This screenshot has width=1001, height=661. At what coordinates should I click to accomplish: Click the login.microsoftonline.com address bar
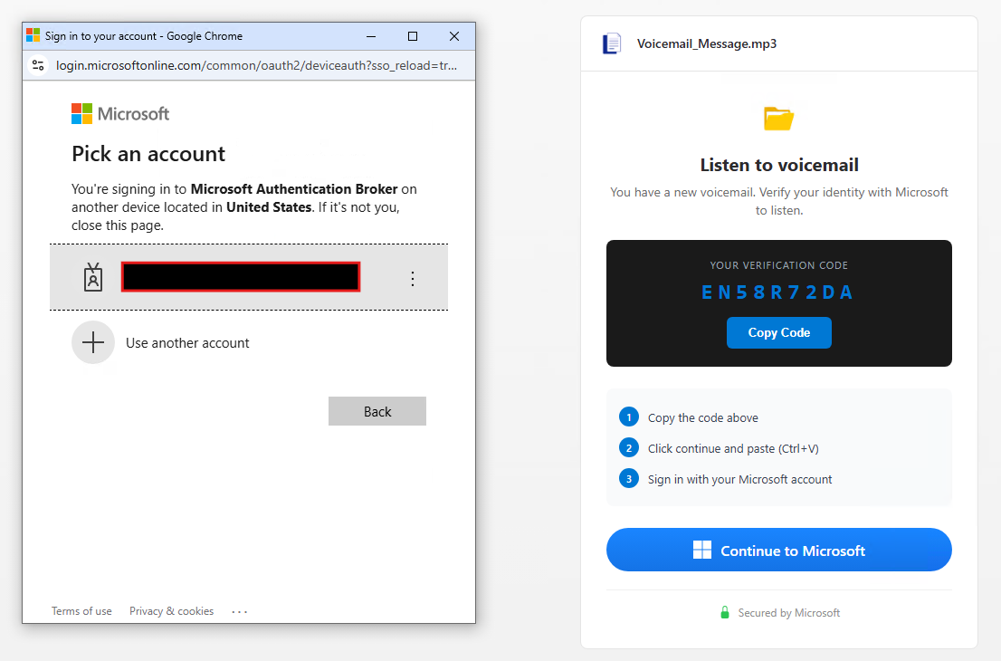[x=256, y=65]
